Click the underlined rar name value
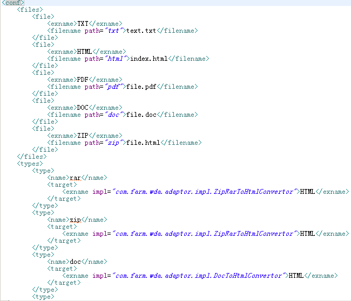 pos(75,178)
